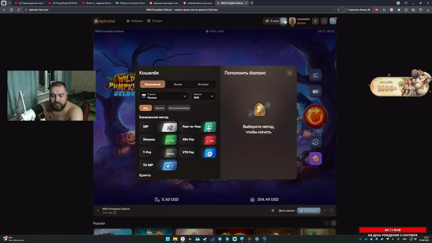Switch to the Отбросы Смотреть browser tab

click(130, 3)
